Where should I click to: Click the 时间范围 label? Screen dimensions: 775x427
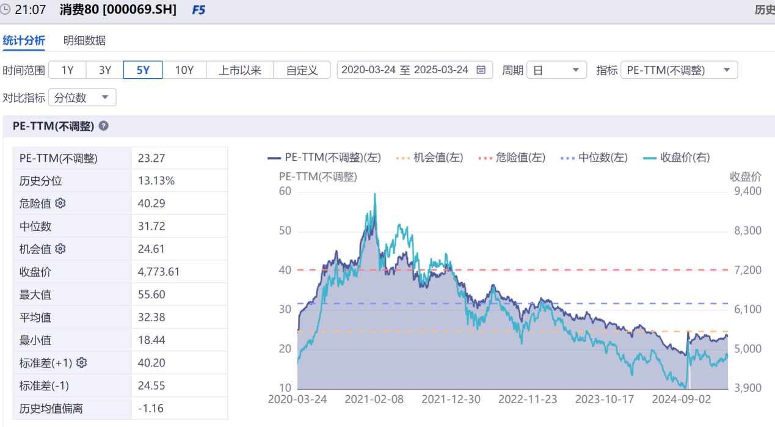[24, 70]
